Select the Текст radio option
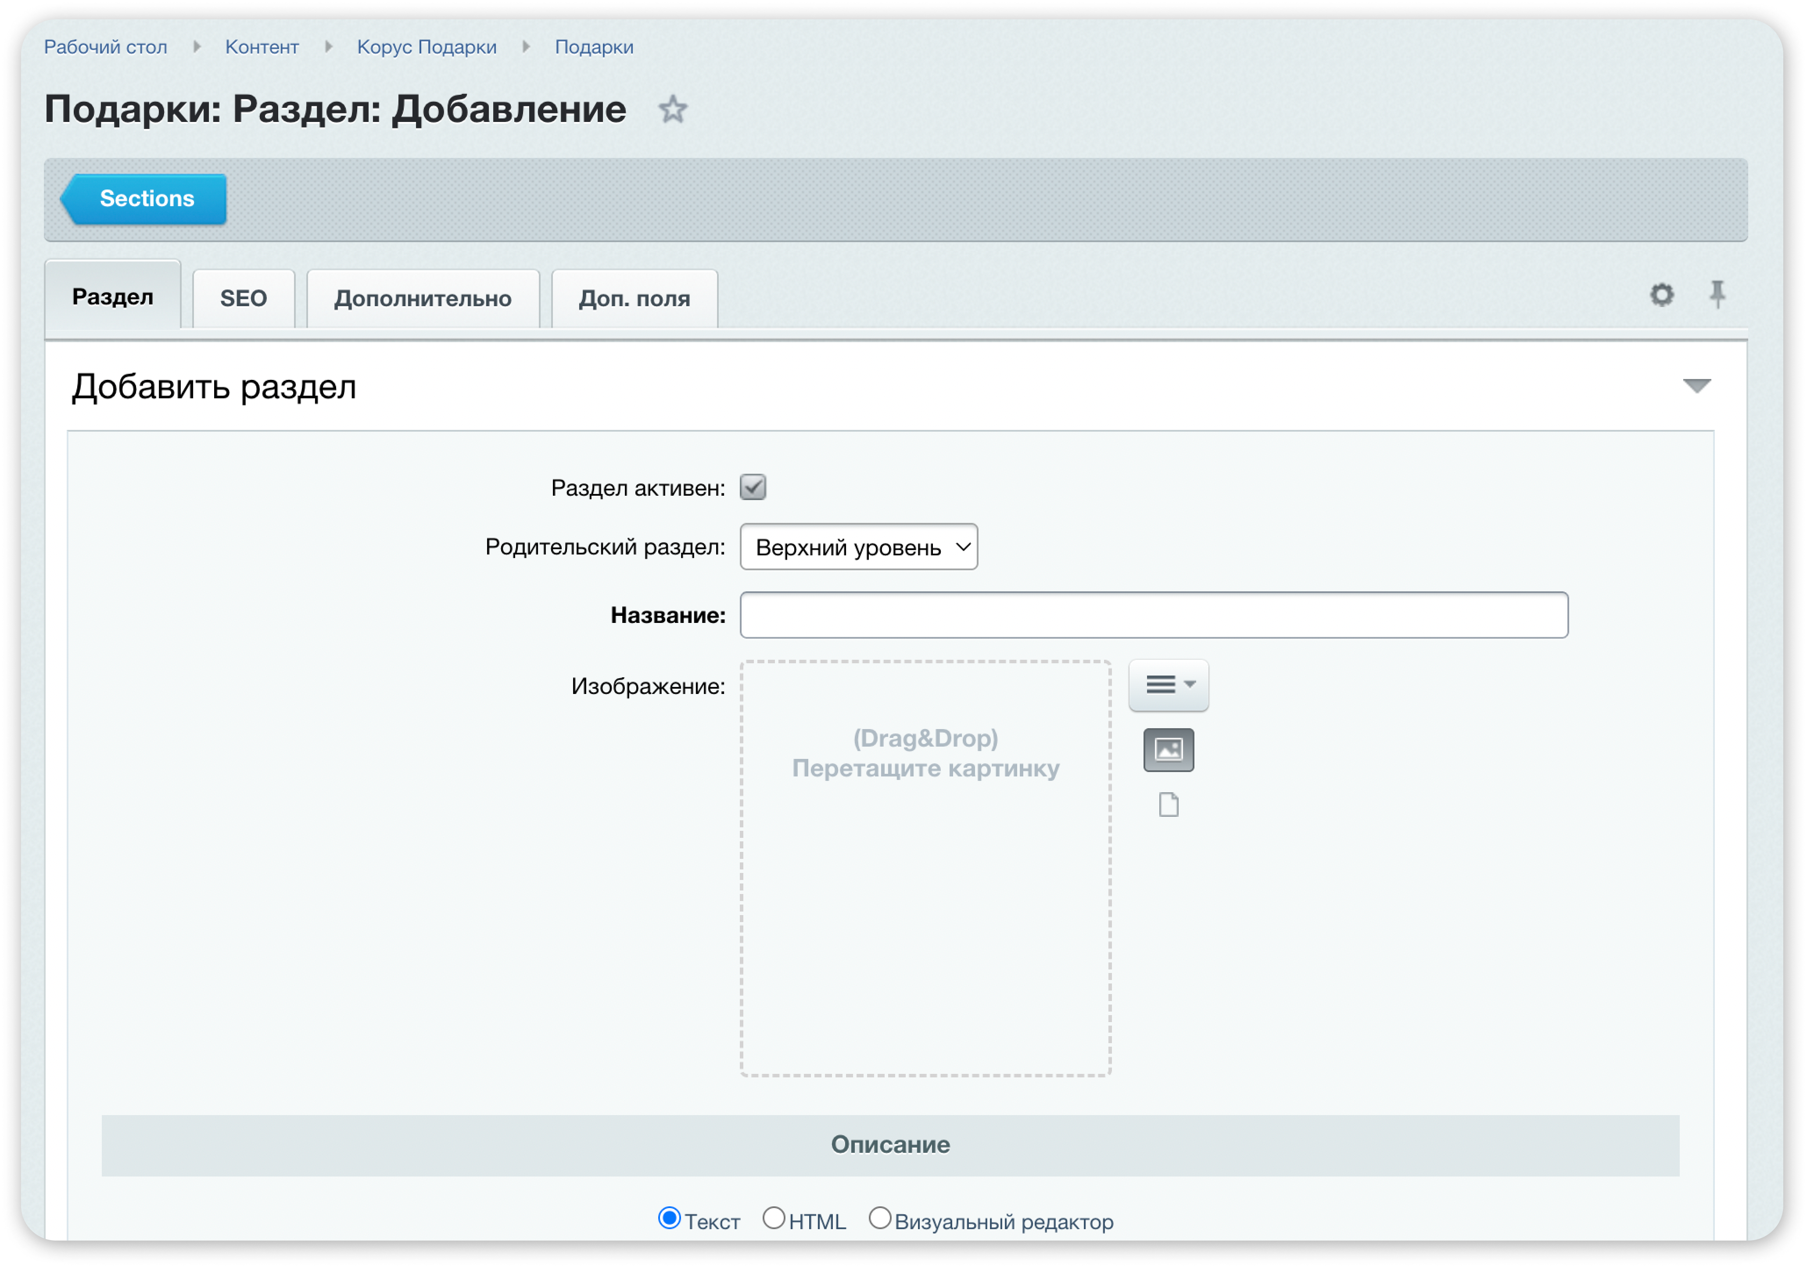The width and height of the screenshot is (1807, 1266). pyautogui.click(x=669, y=1219)
